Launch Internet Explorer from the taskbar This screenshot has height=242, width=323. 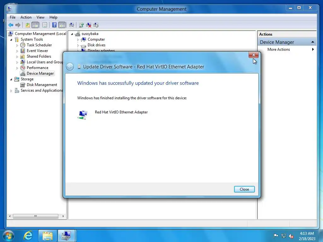[x=28, y=236]
